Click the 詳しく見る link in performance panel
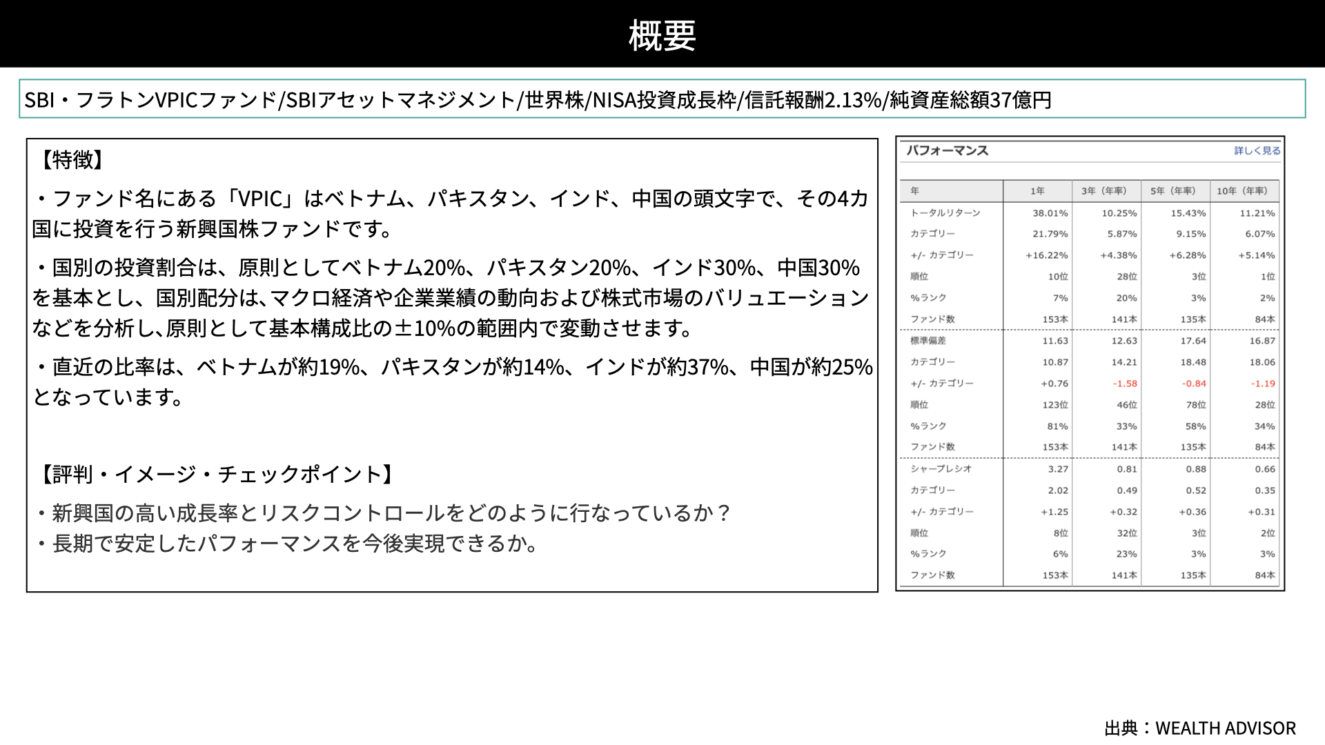Image resolution: width=1325 pixels, height=745 pixels. (1257, 150)
